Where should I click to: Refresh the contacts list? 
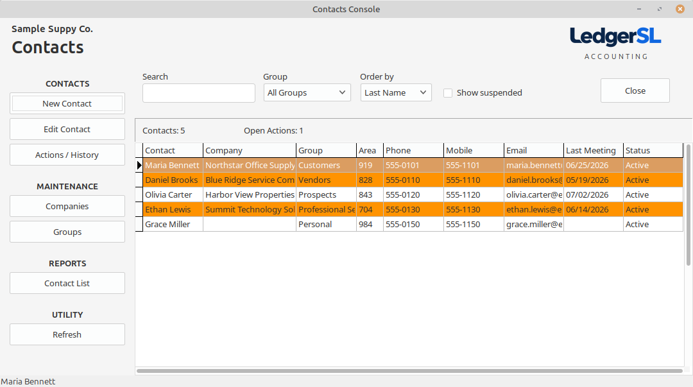click(67, 334)
